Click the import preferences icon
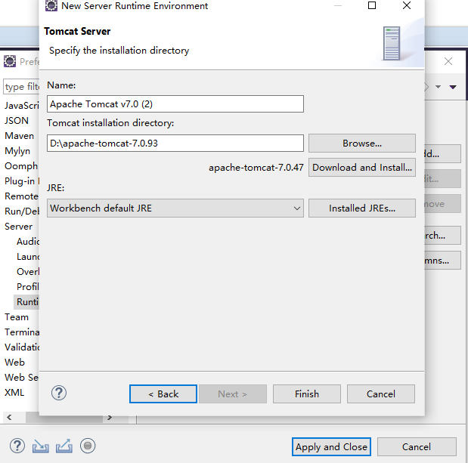 [x=41, y=446]
